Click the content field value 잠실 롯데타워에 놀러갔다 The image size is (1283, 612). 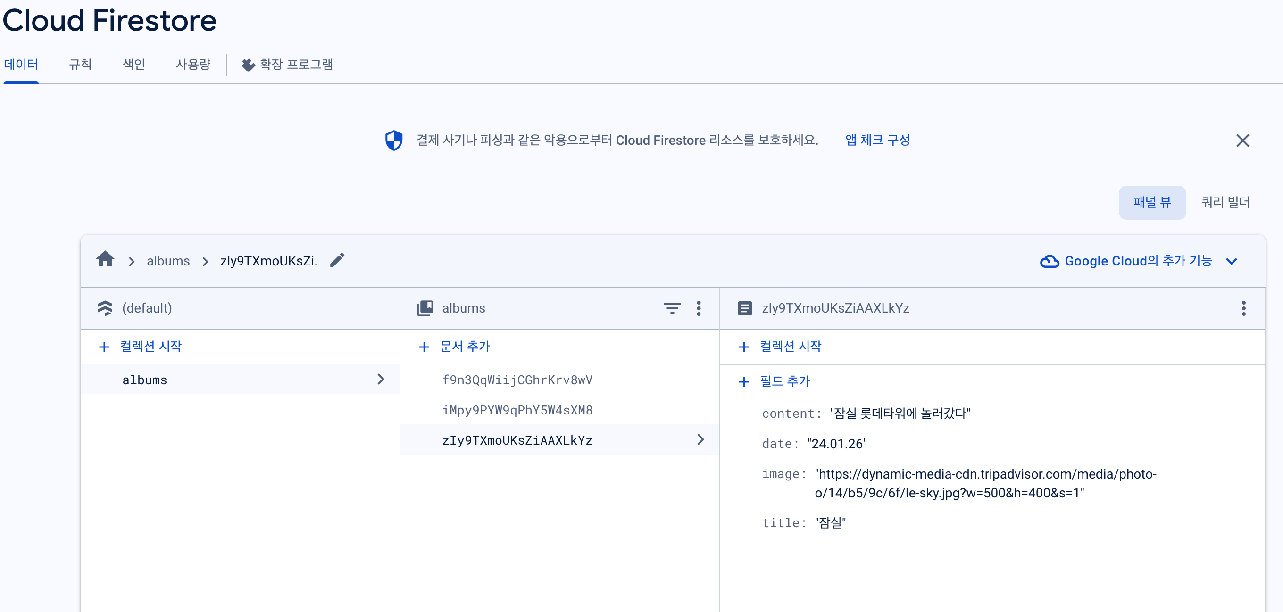pos(900,414)
